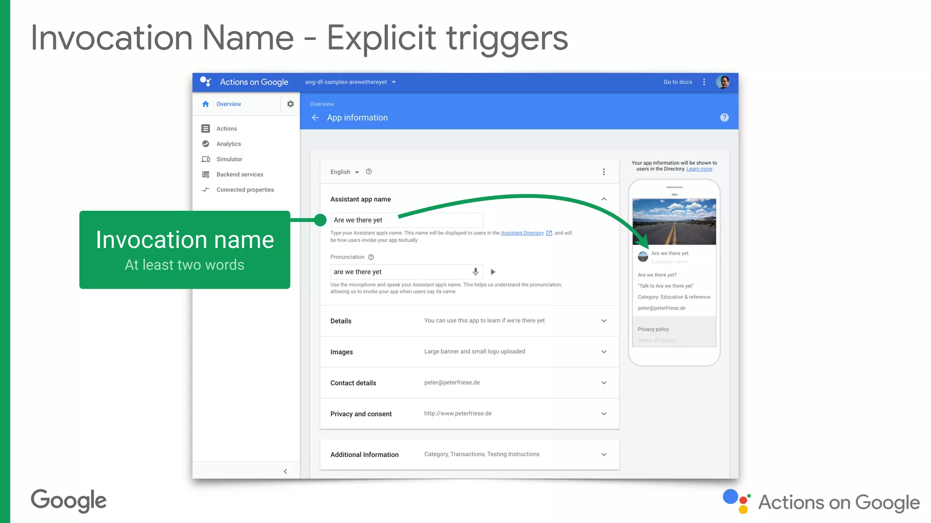Viewport: 931px width, 523px height.
Task: Open the header three-dot overflow menu
Action: pyautogui.click(x=704, y=82)
